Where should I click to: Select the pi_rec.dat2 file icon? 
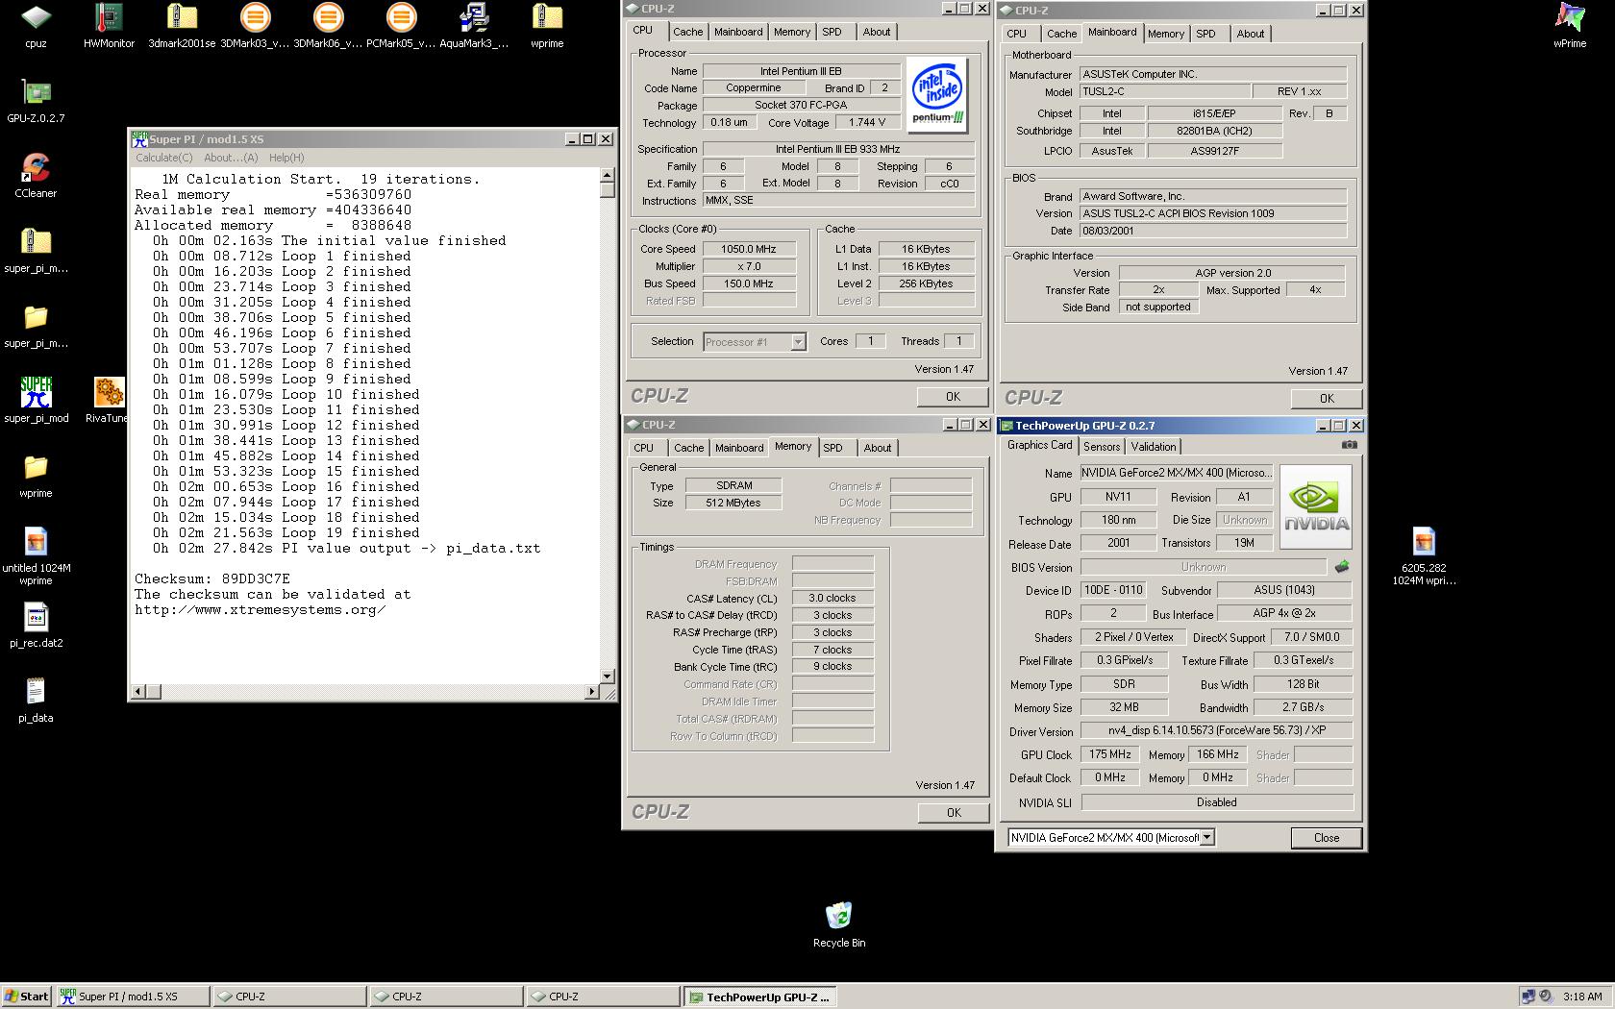click(36, 625)
